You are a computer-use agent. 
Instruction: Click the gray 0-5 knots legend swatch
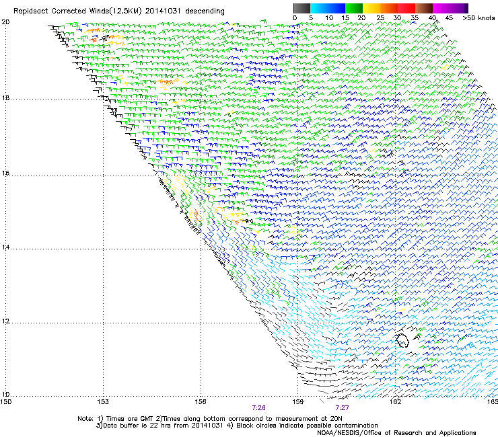point(301,8)
